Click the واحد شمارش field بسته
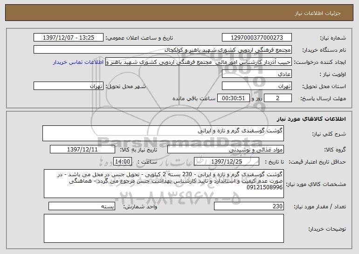The height and width of the screenshot is (254, 359). tap(82, 206)
